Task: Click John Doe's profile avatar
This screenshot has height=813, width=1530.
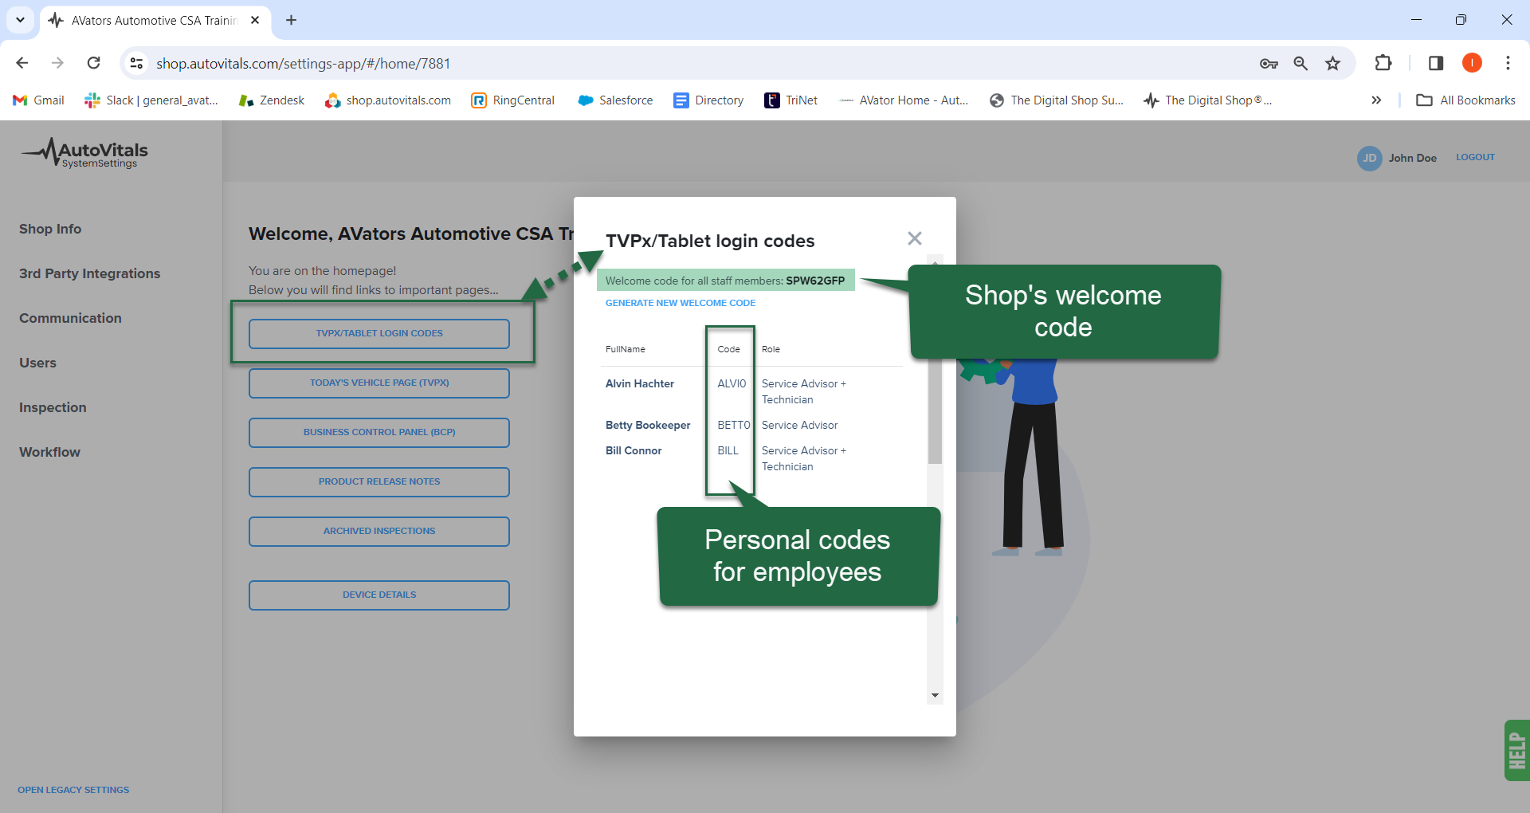Action: point(1369,158)
